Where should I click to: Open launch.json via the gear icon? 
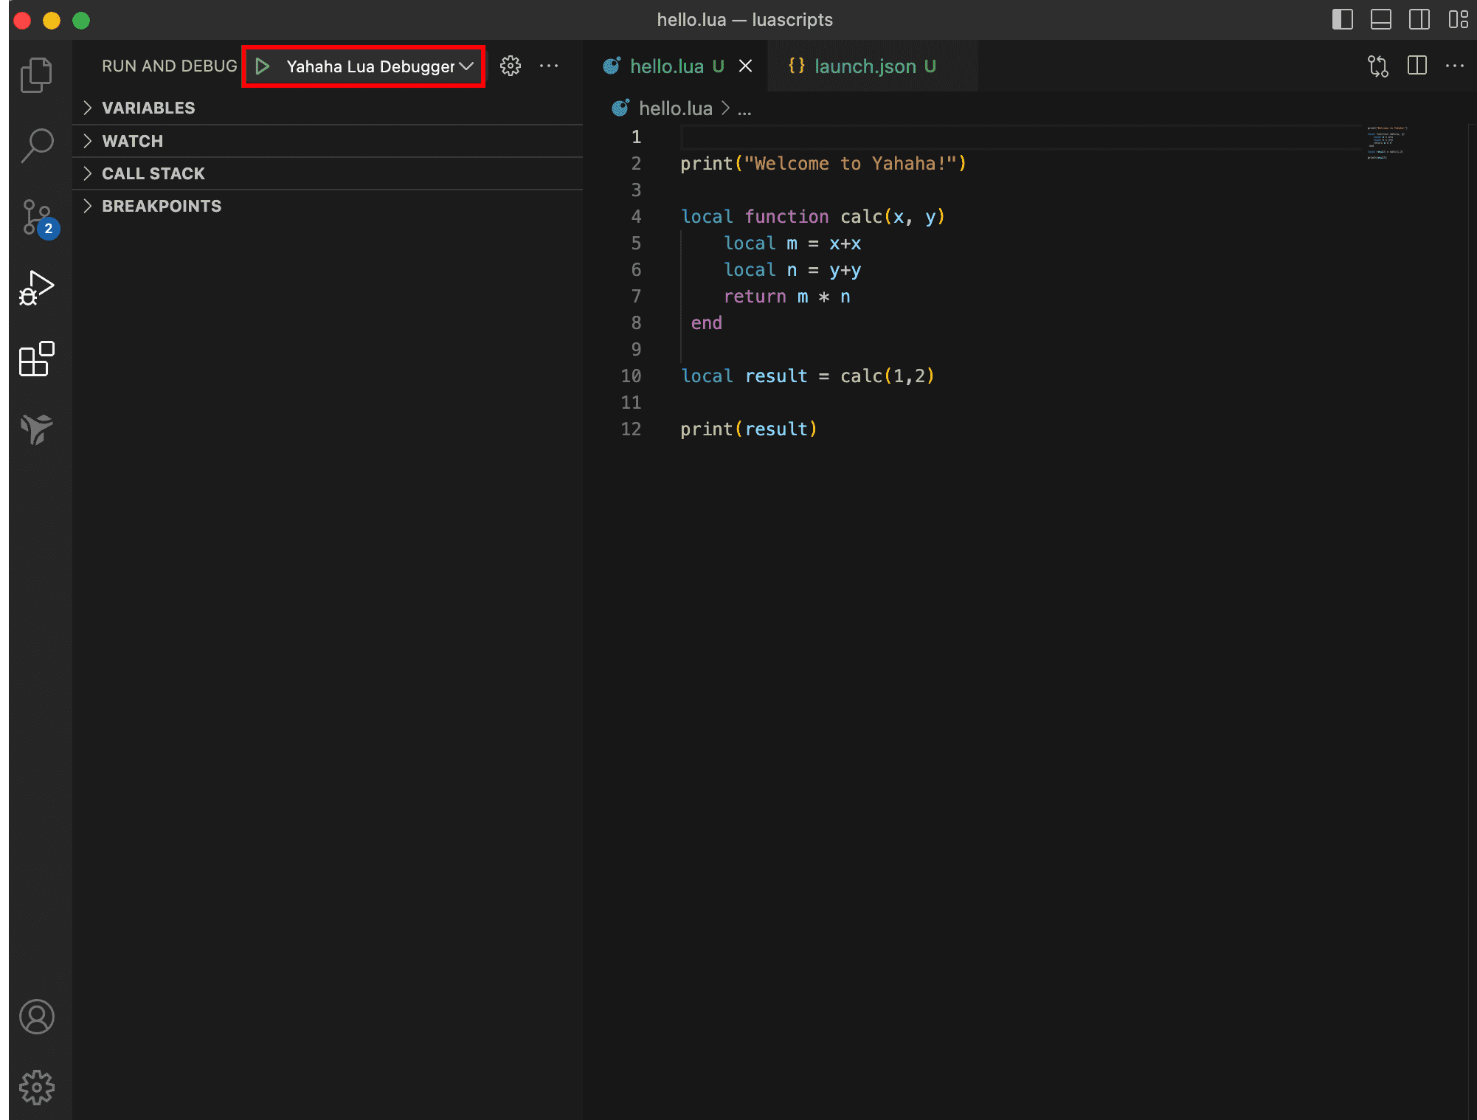[x=511, y=66]
